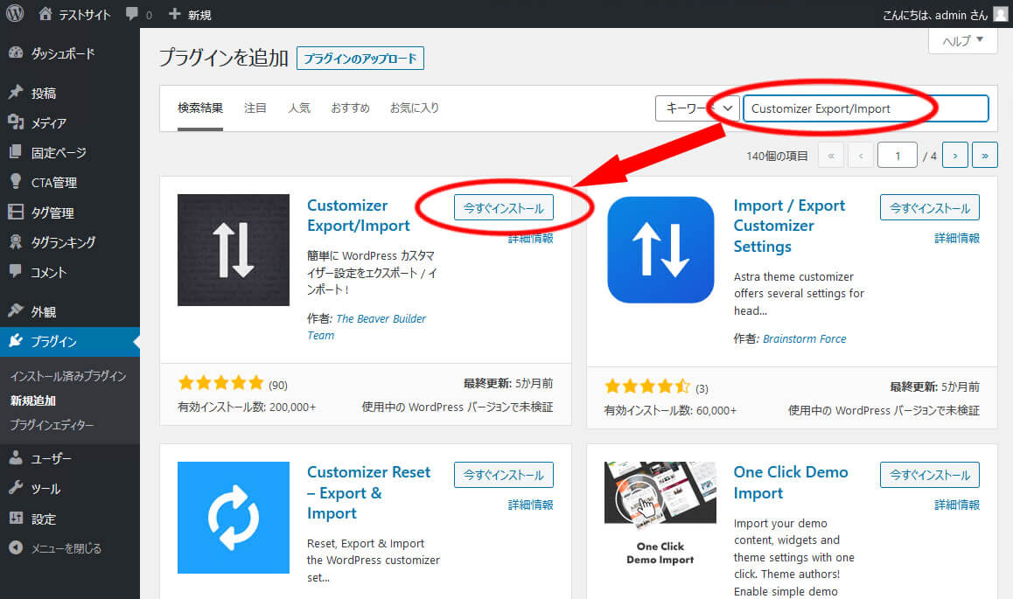Click the Customizer Export/Import plugin thumbnail
The width and height of the screenshot is (1013, 599).
pos(234,250)
